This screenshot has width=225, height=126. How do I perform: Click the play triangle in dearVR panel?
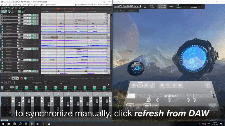click(x=174, y=85)
